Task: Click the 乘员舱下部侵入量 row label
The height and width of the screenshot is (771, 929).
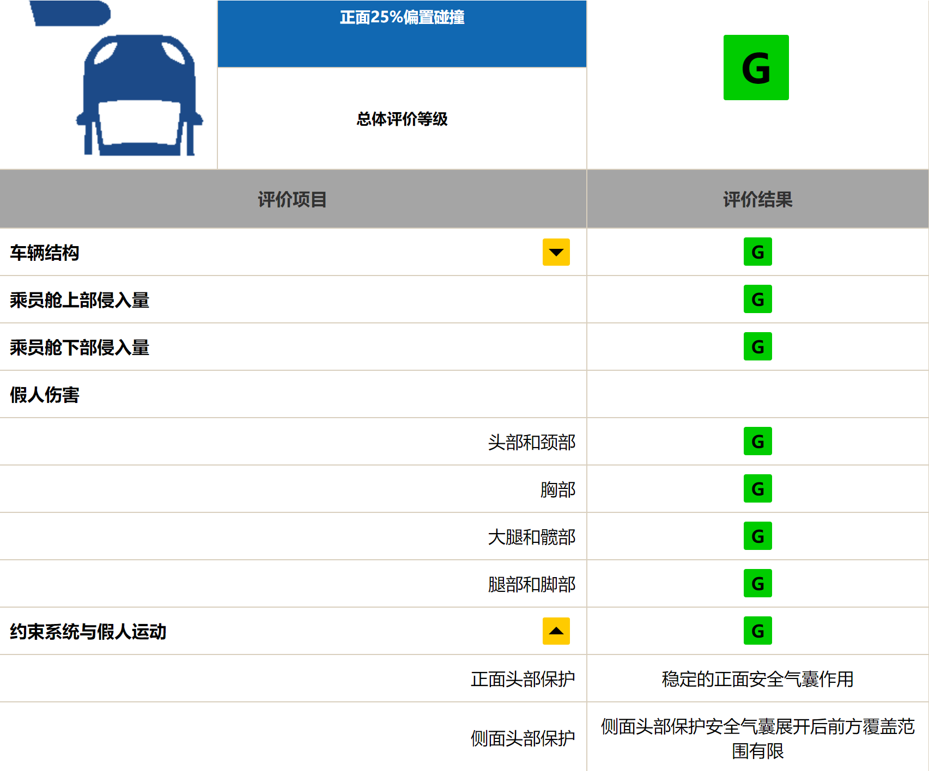Action: (80, 347)
